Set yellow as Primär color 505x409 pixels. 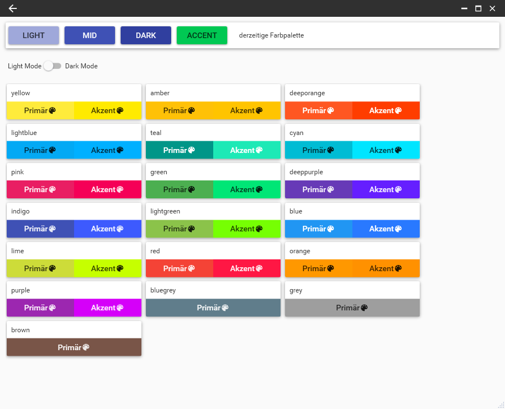(40, 110)
